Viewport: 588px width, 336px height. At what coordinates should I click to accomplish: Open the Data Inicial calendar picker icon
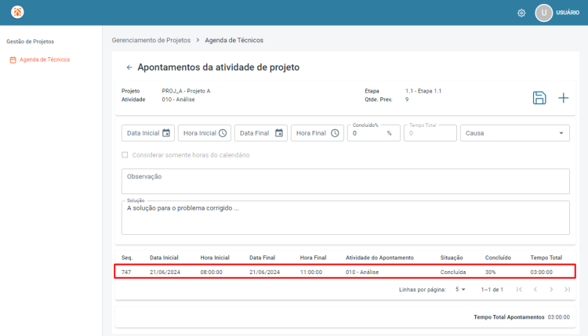click(166, 133)
